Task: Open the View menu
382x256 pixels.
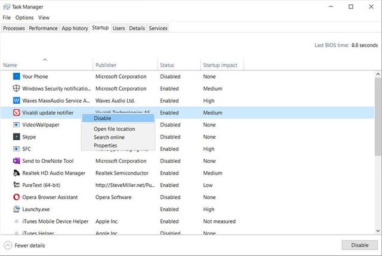Action: (44, 17)
